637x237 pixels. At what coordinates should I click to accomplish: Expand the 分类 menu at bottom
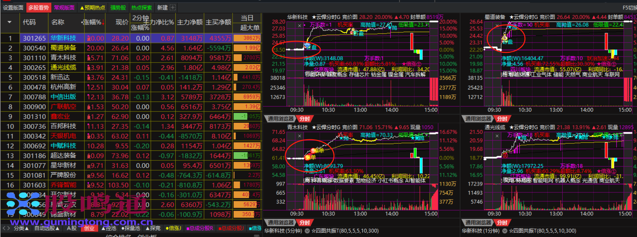click(x=21, y=228)
